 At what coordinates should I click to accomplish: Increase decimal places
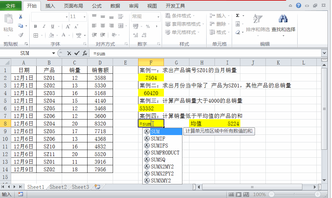click(x=136, y=35)
